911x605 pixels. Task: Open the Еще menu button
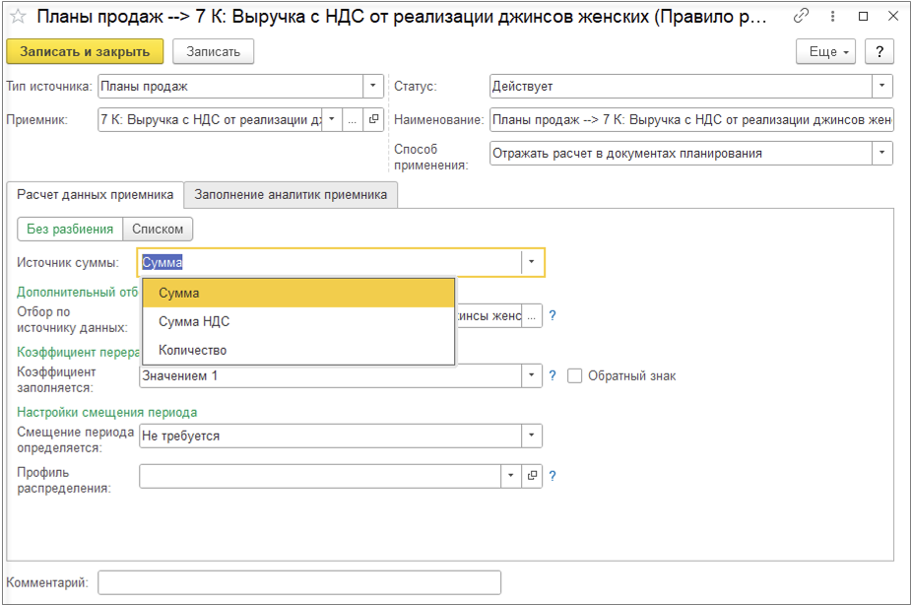[x=827, y=51]
